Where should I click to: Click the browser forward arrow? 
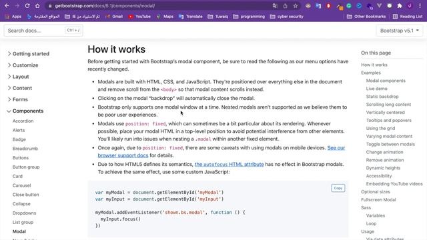click(17, 6)
